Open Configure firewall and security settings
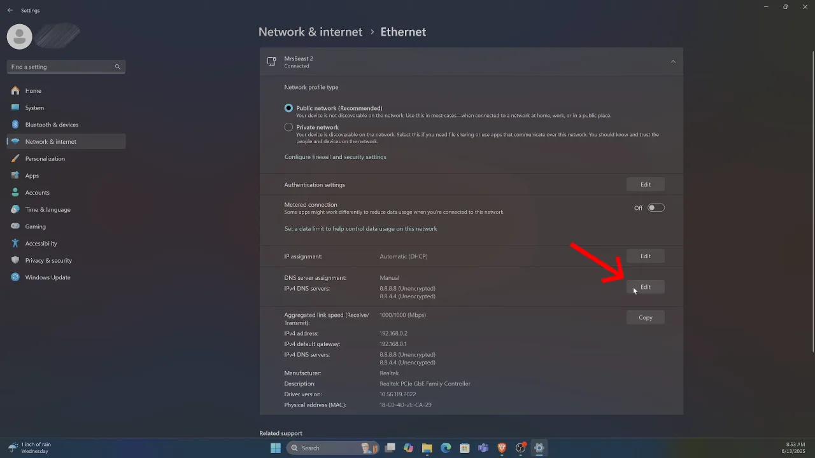The image size is (815, 458). [336, 156]
